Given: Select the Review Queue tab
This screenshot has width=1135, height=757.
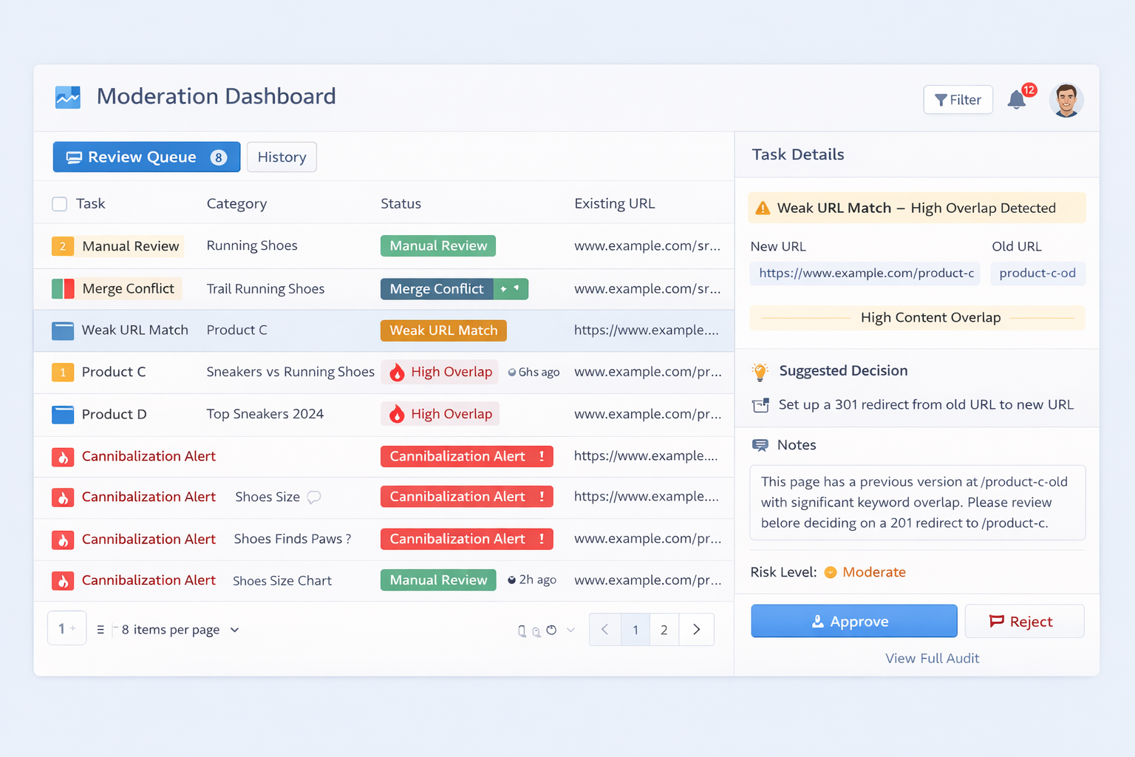Looking at the screenshot, I should click(146, 157).
